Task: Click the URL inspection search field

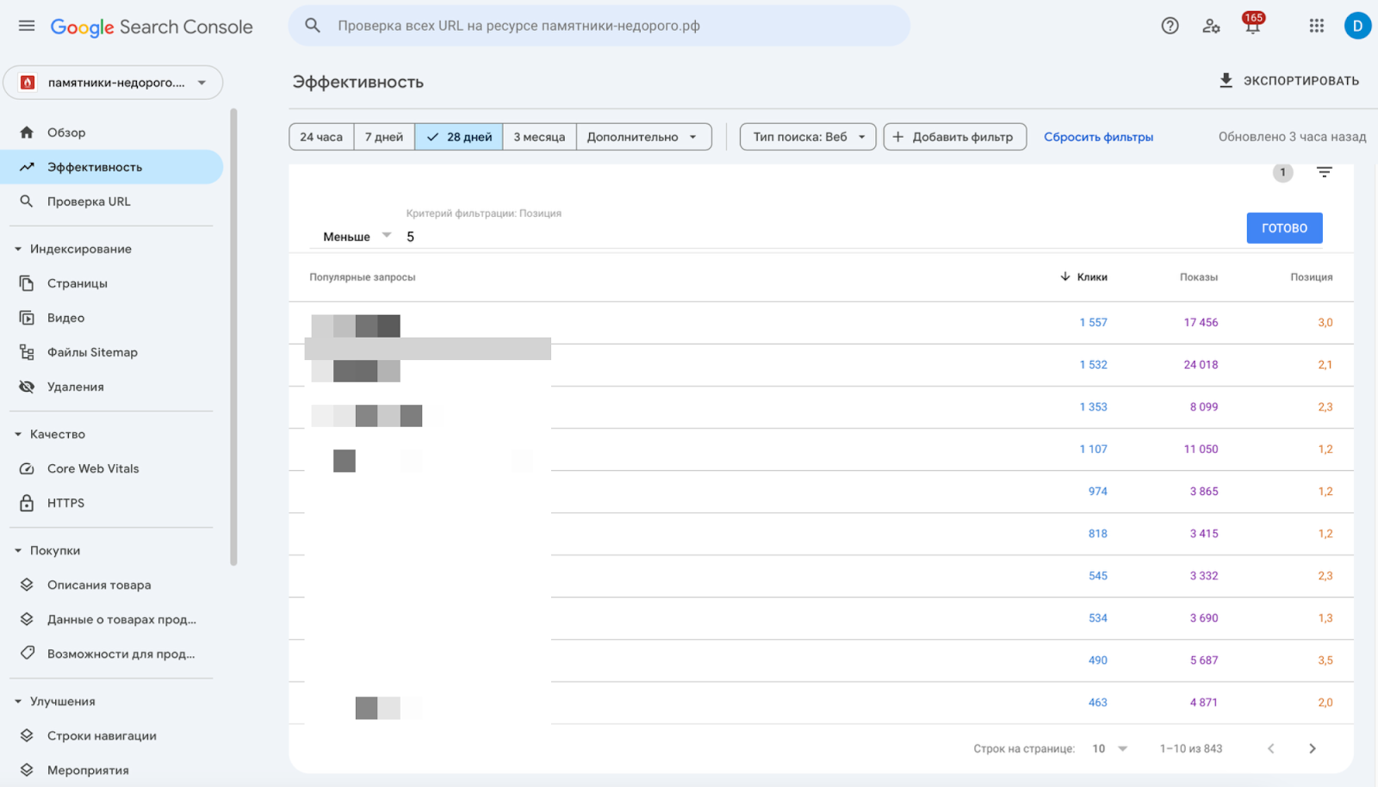Action: click(x=599, y=25)
